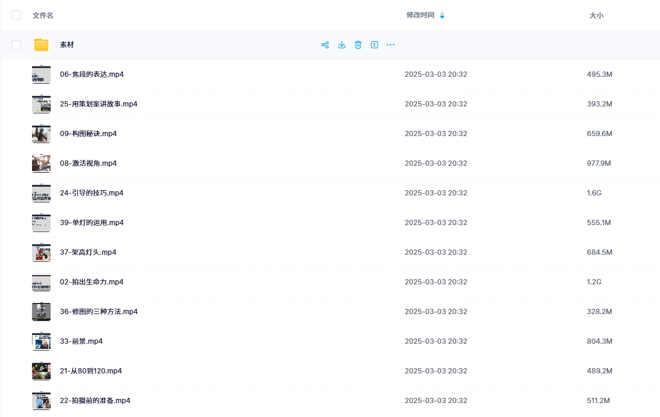660x417 pixels.
Task: Click the thumbnail of 09-构图秘诀.mp4
Action: click(x=41, y=134)
